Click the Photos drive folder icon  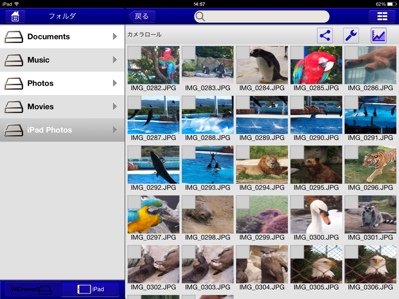click(14, 83)
